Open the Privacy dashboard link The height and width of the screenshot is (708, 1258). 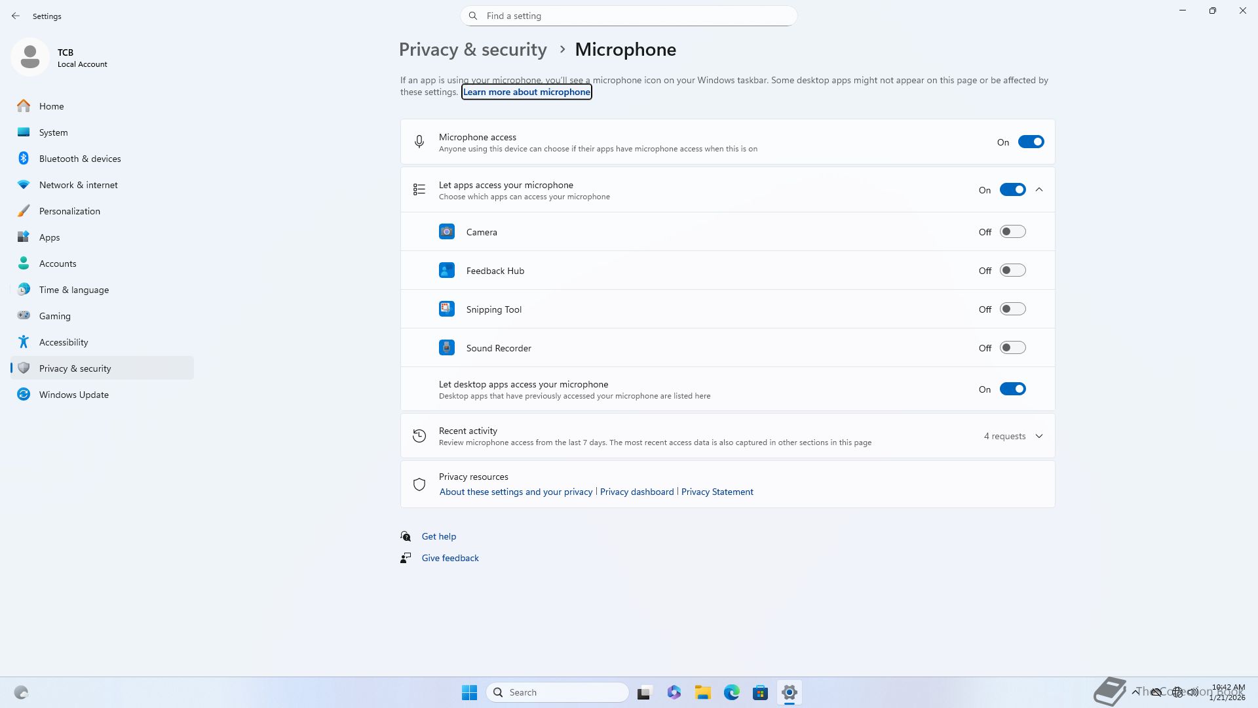pyautogui.click(x=636, y=492)
